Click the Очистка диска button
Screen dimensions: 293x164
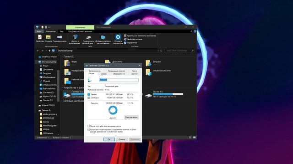(x=131, y=117)
